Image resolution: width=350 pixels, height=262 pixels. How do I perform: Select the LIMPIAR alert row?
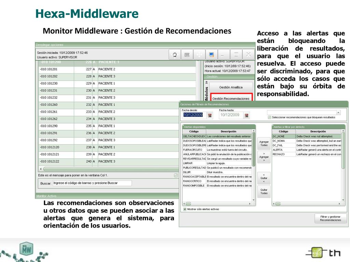tap(217, 163)
